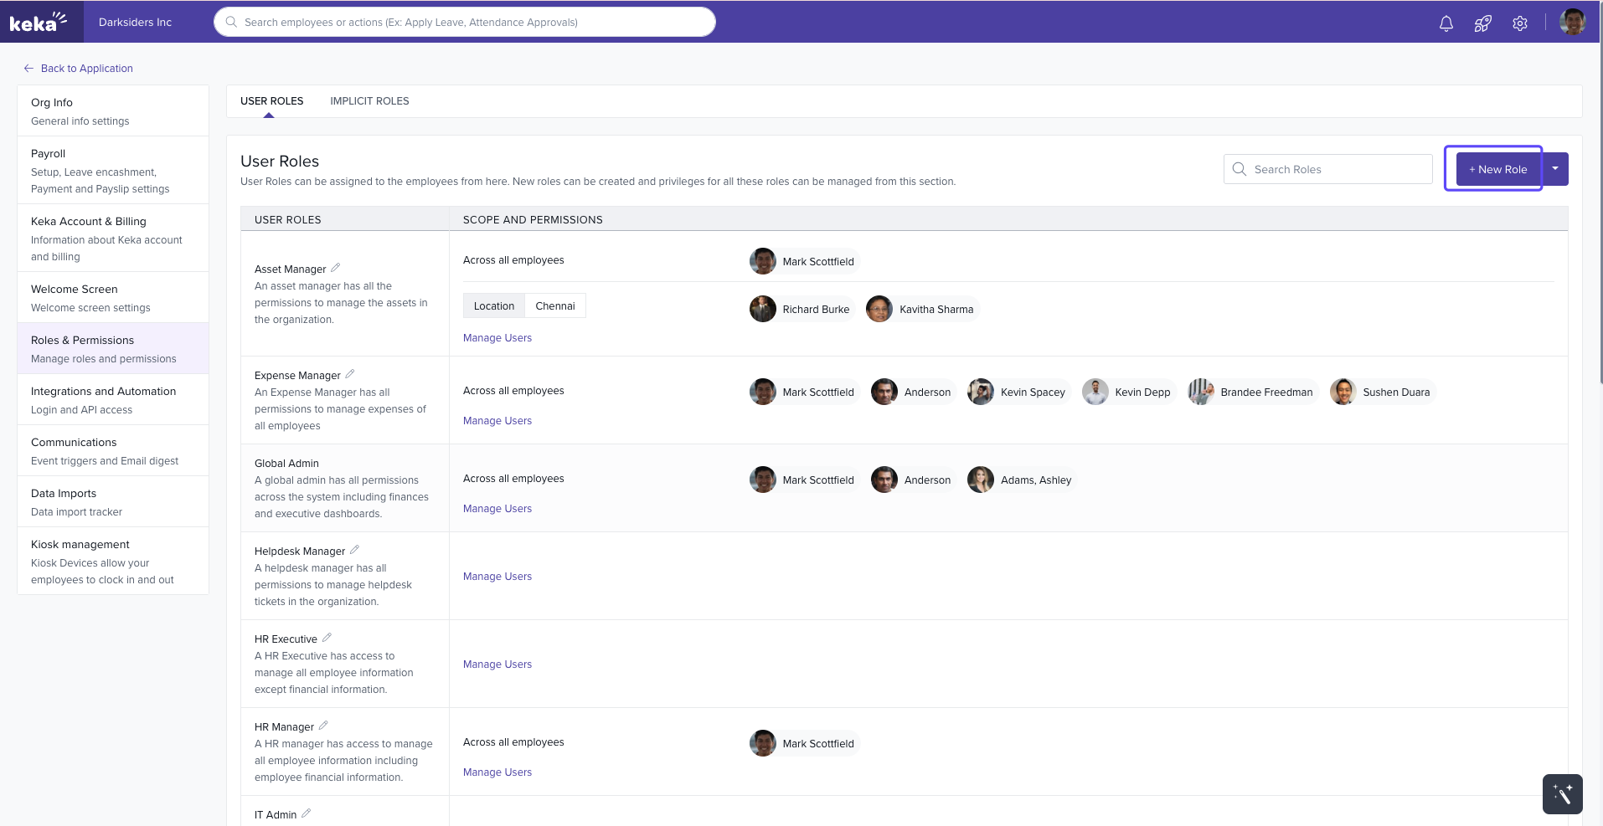The image size is (1603, 826).
Task: Switch to the Implicit Roles tab
Action: [x=369, y=101]
